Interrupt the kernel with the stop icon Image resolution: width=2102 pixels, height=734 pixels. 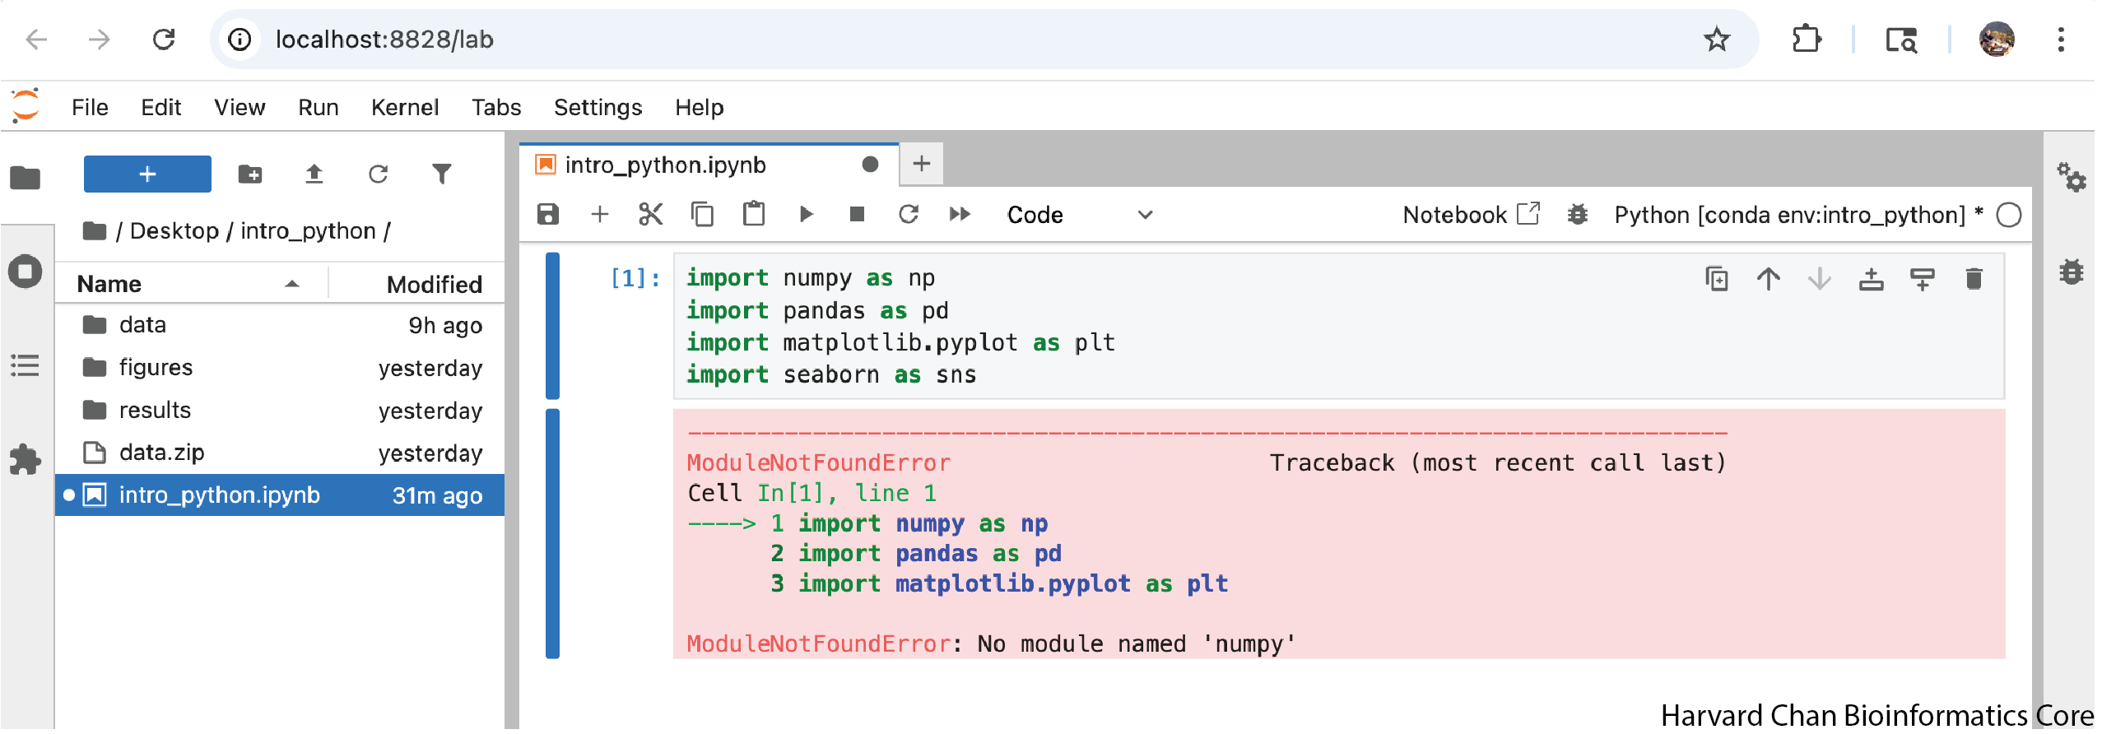(x=857, y=215)
